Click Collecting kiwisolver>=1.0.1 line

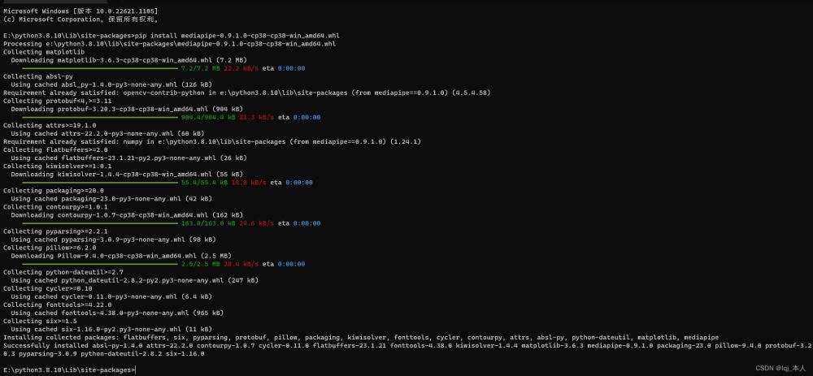tap(57, 166)
